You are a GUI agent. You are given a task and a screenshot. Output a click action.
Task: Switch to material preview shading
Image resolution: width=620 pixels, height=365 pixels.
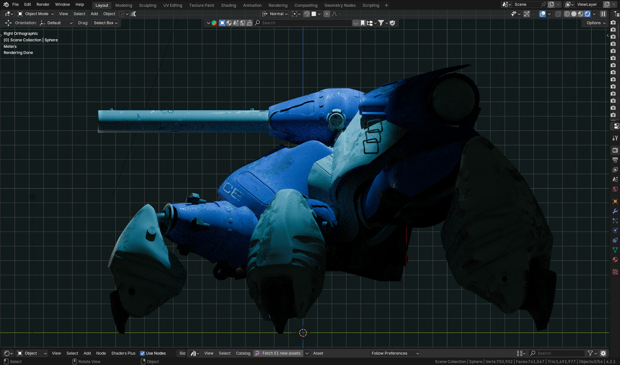pyautogui.click(x=580, y=14)
